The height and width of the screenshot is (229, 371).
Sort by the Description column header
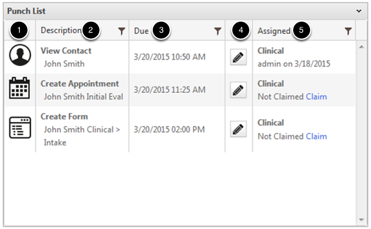61,30
